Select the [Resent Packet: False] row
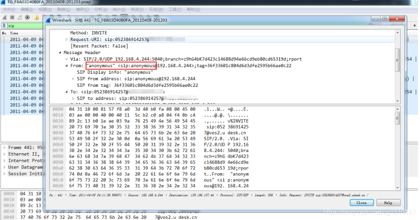This screenshot has width=420, height=220. (99, 46)
